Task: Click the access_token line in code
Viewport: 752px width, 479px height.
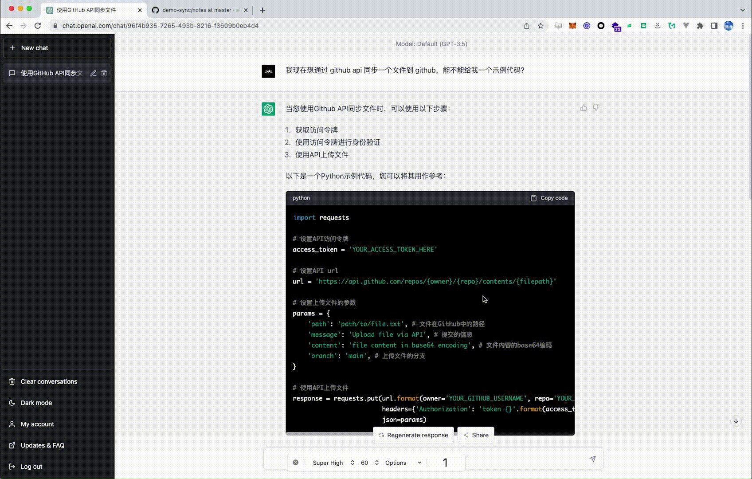Action: (x=365, y=250)
